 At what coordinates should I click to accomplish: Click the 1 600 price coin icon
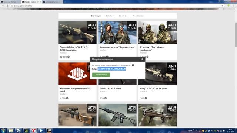(x=67, y=98)
